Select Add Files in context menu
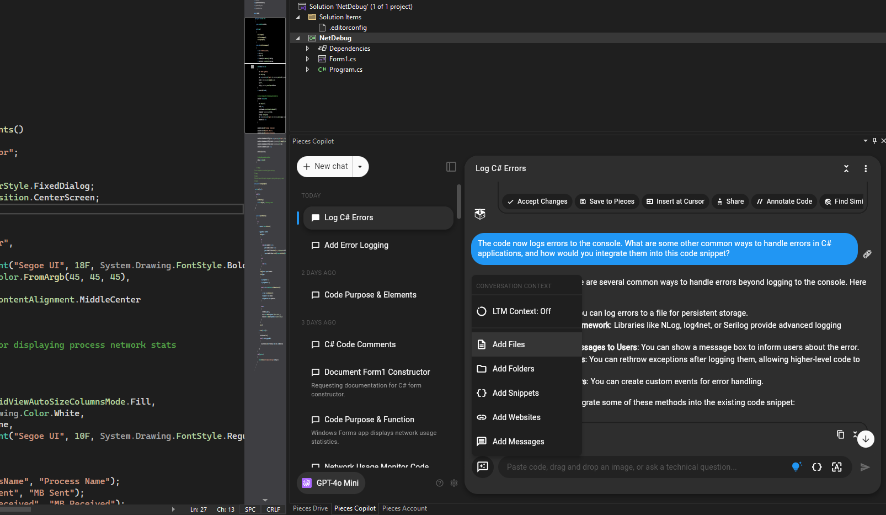886x515 pixels. tap(527, 344)
